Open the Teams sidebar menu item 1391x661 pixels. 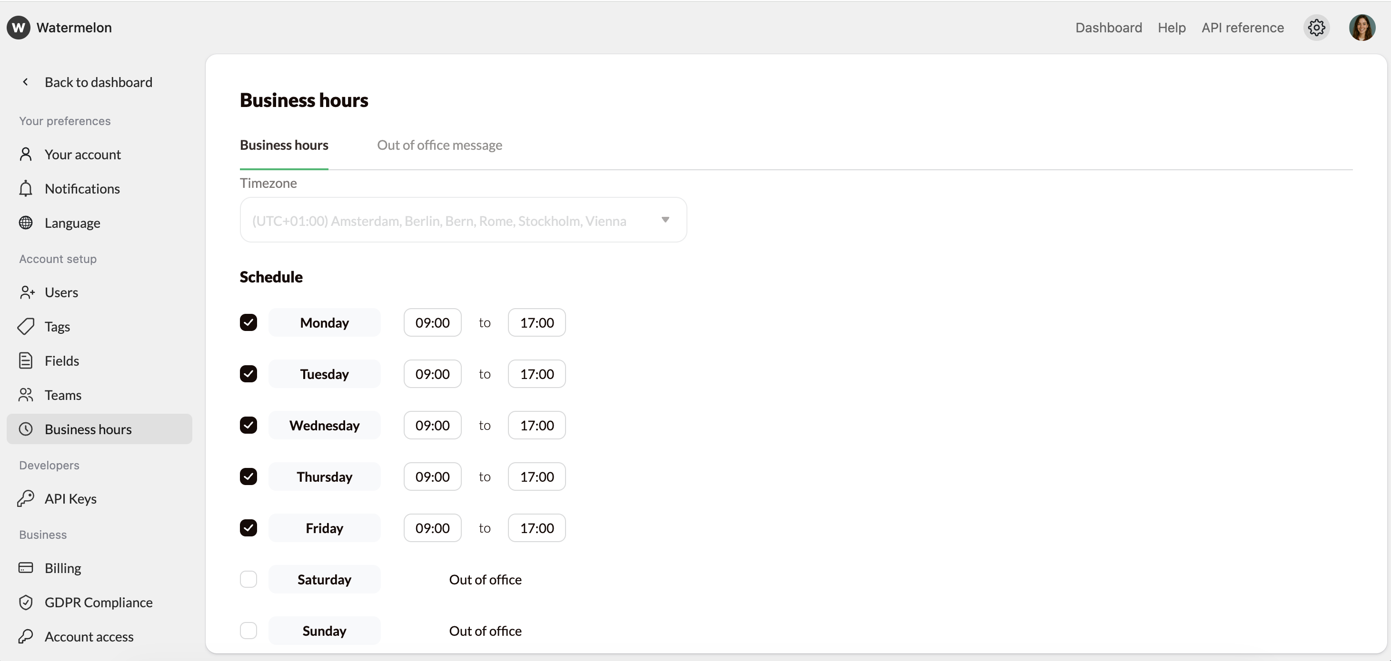[x=63, y=395]
